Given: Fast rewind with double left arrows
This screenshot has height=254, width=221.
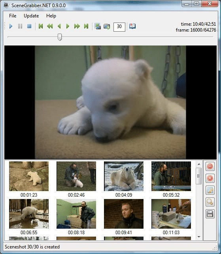Looking at the screenshot, I should tap(50, 26).
